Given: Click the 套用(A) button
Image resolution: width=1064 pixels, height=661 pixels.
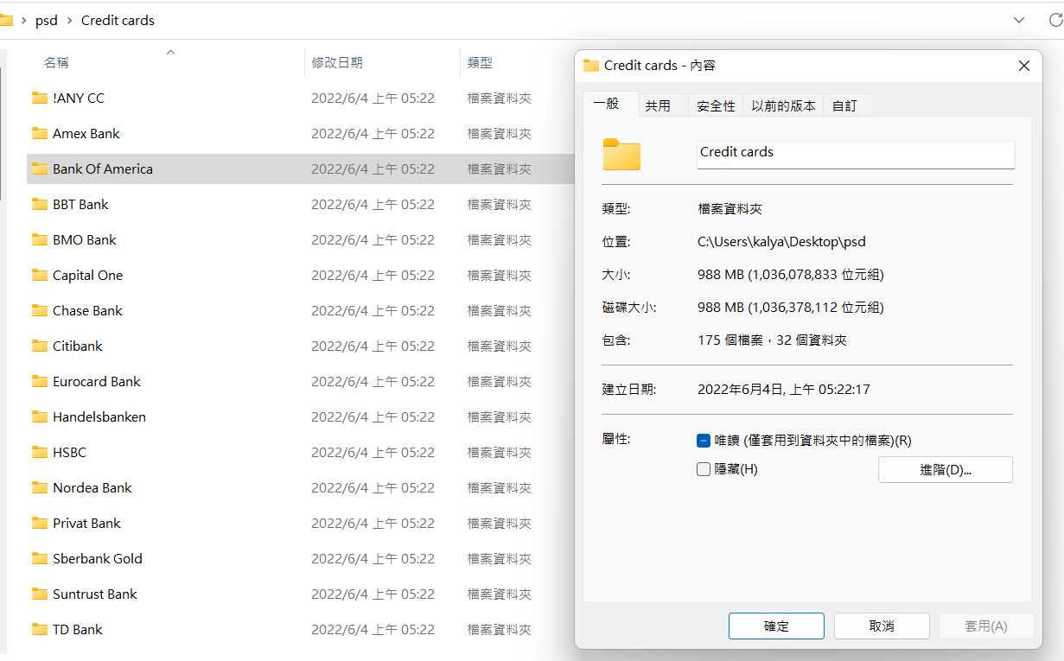Looking at the screenshot, I should (986, 626).
